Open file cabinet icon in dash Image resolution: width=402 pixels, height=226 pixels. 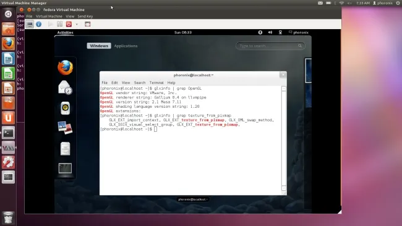point(65,149)
